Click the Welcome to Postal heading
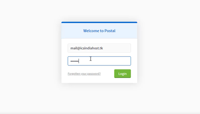The height and width of the screenshot is (114, 200). point(99,31)
